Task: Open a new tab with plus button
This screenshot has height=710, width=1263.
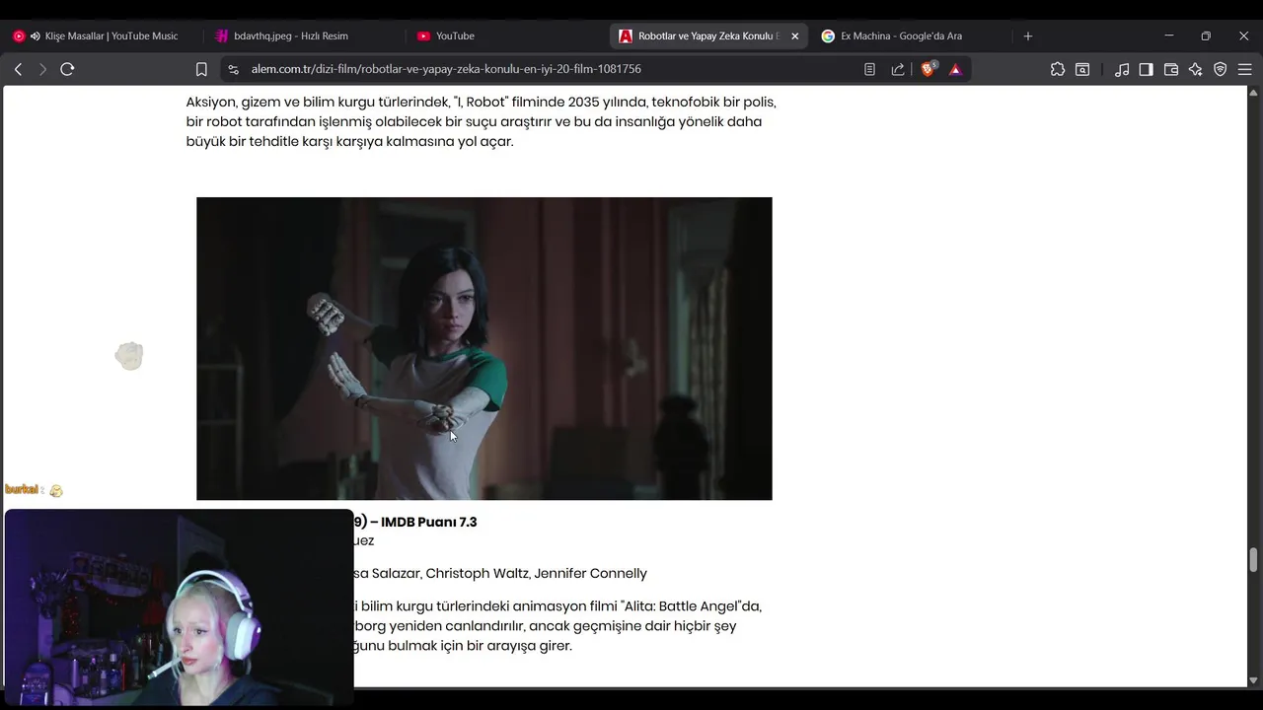Action: click(1028, 35)
